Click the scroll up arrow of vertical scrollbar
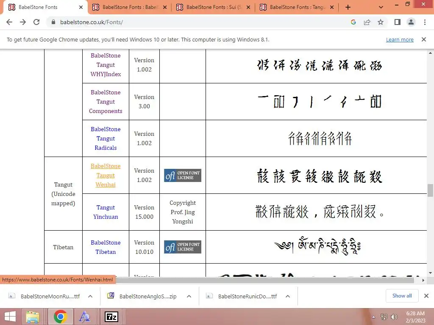 (430, 53)
